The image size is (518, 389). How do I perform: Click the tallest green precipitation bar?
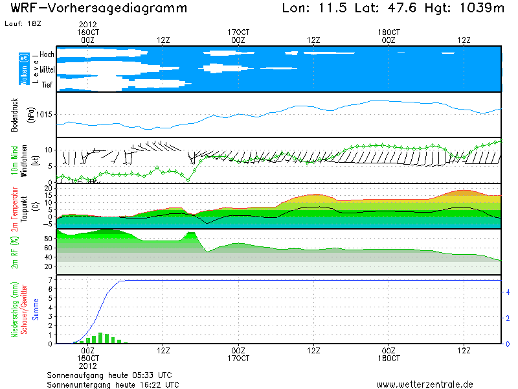[x=100, y=338]
